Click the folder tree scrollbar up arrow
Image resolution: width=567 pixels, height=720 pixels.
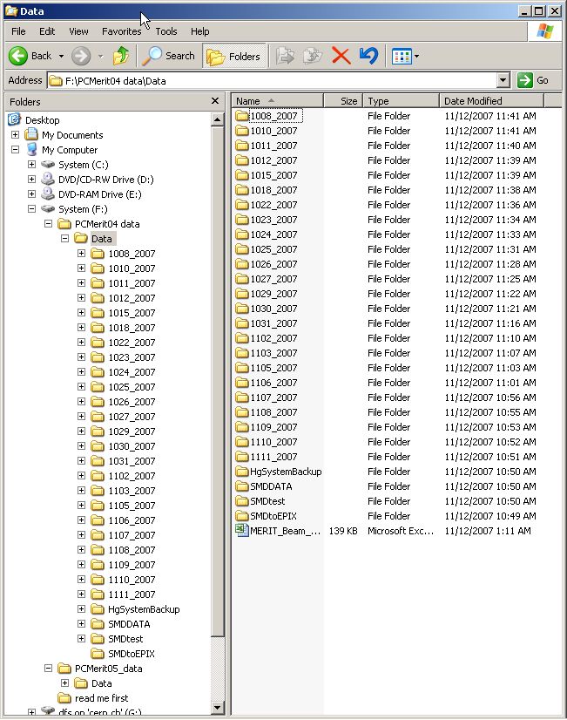[217, 119]
